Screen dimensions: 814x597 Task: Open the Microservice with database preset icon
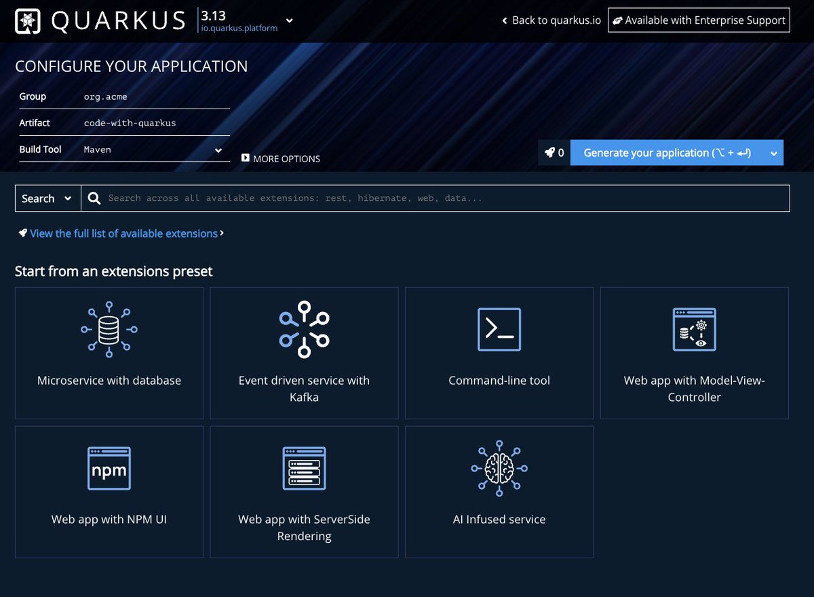pos(109,329)
